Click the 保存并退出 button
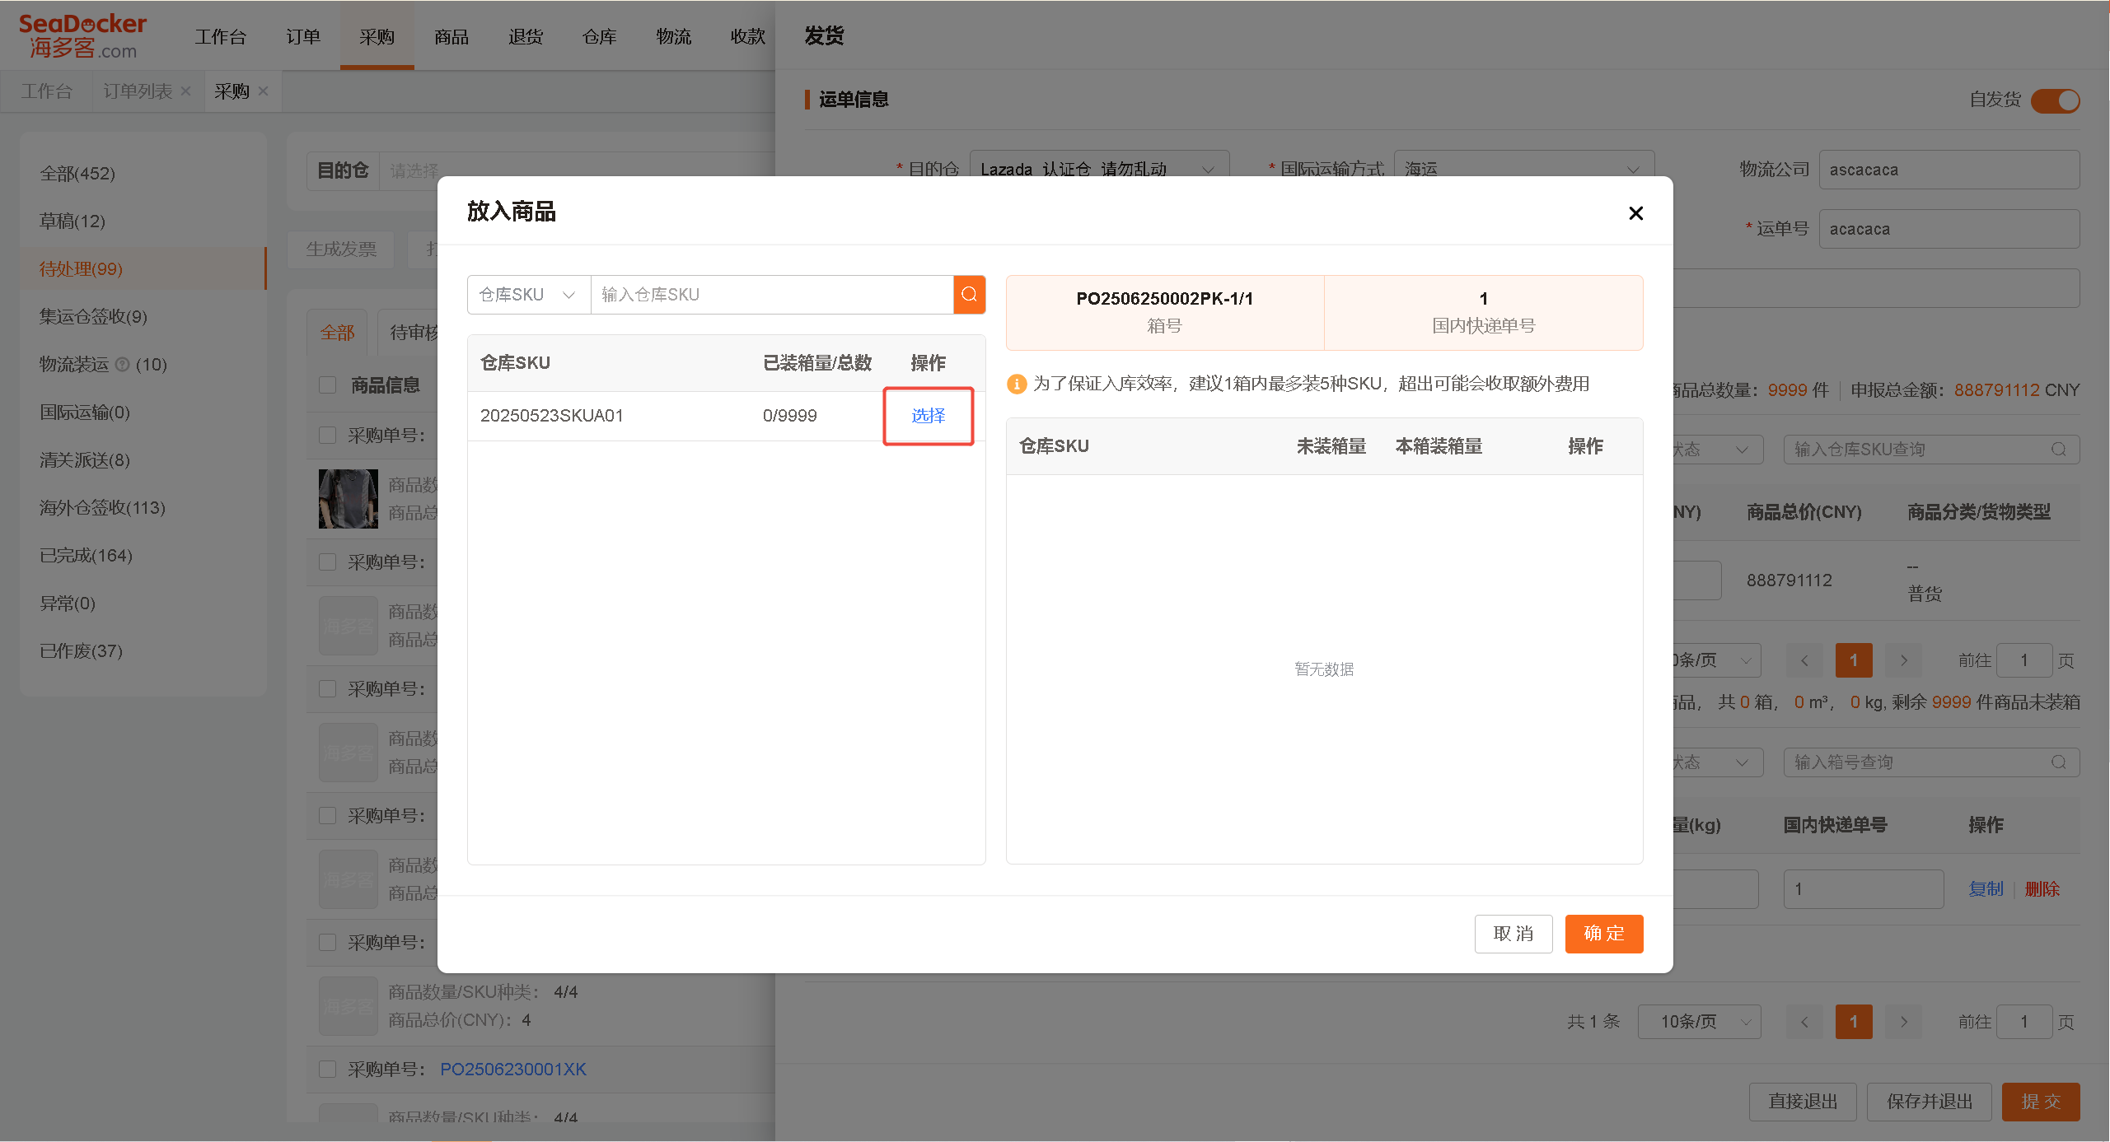Image resolution: width=2110 pixels, height=1142 pixels. pos(1930,1102)
